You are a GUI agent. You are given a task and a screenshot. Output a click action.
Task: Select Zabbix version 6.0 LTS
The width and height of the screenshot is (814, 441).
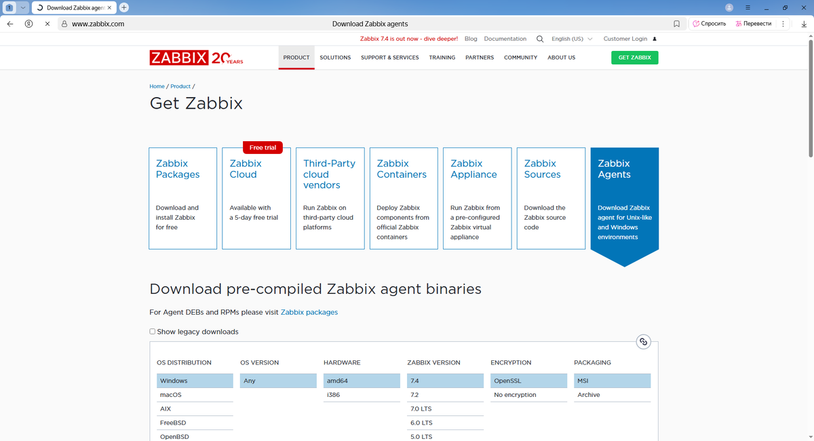tap(445, 423)
